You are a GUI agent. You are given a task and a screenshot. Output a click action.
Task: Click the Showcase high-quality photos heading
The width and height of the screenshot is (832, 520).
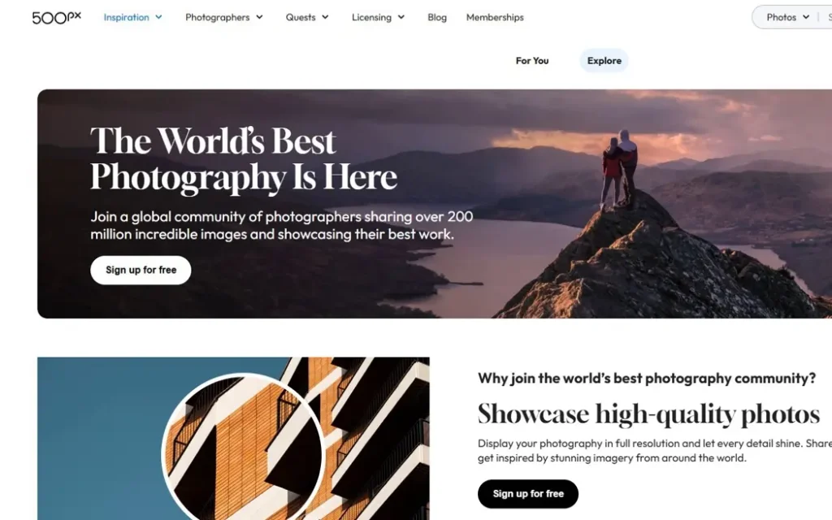(x=648, y=414)
